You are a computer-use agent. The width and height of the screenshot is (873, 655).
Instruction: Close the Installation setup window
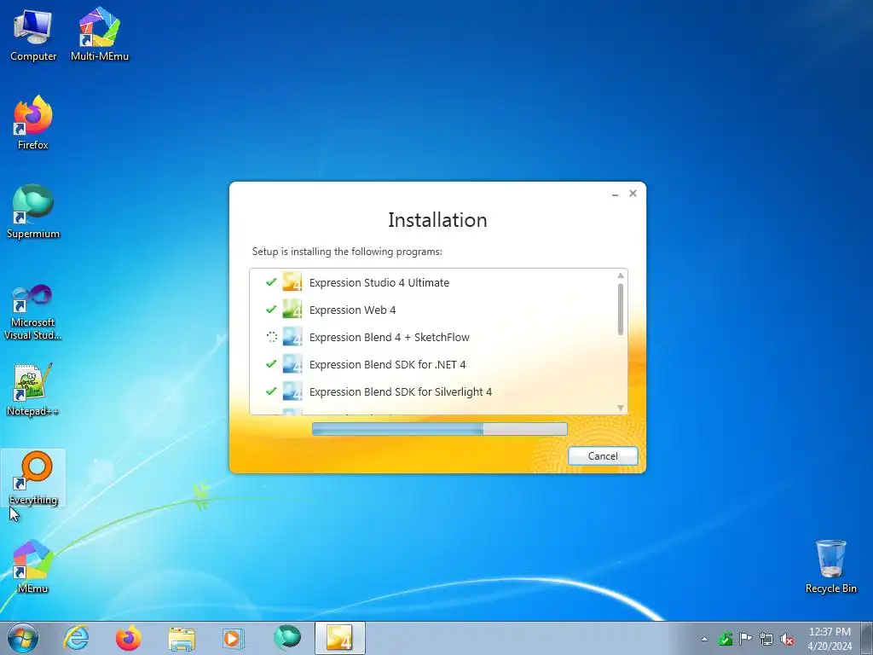pyautogui.click(x=633, y=194)
